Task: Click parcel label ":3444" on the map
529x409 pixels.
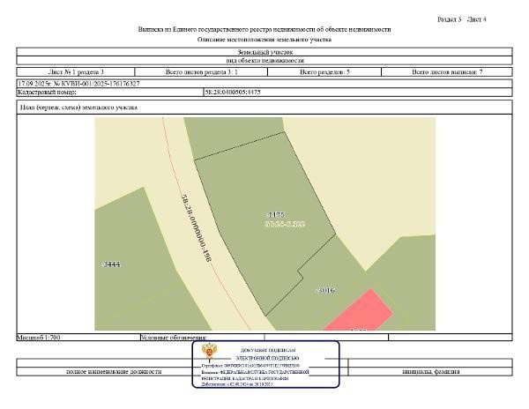Action: 111,264
